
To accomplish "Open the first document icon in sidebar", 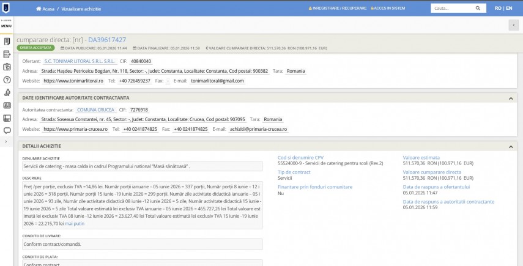I will (x=7, y=42).
